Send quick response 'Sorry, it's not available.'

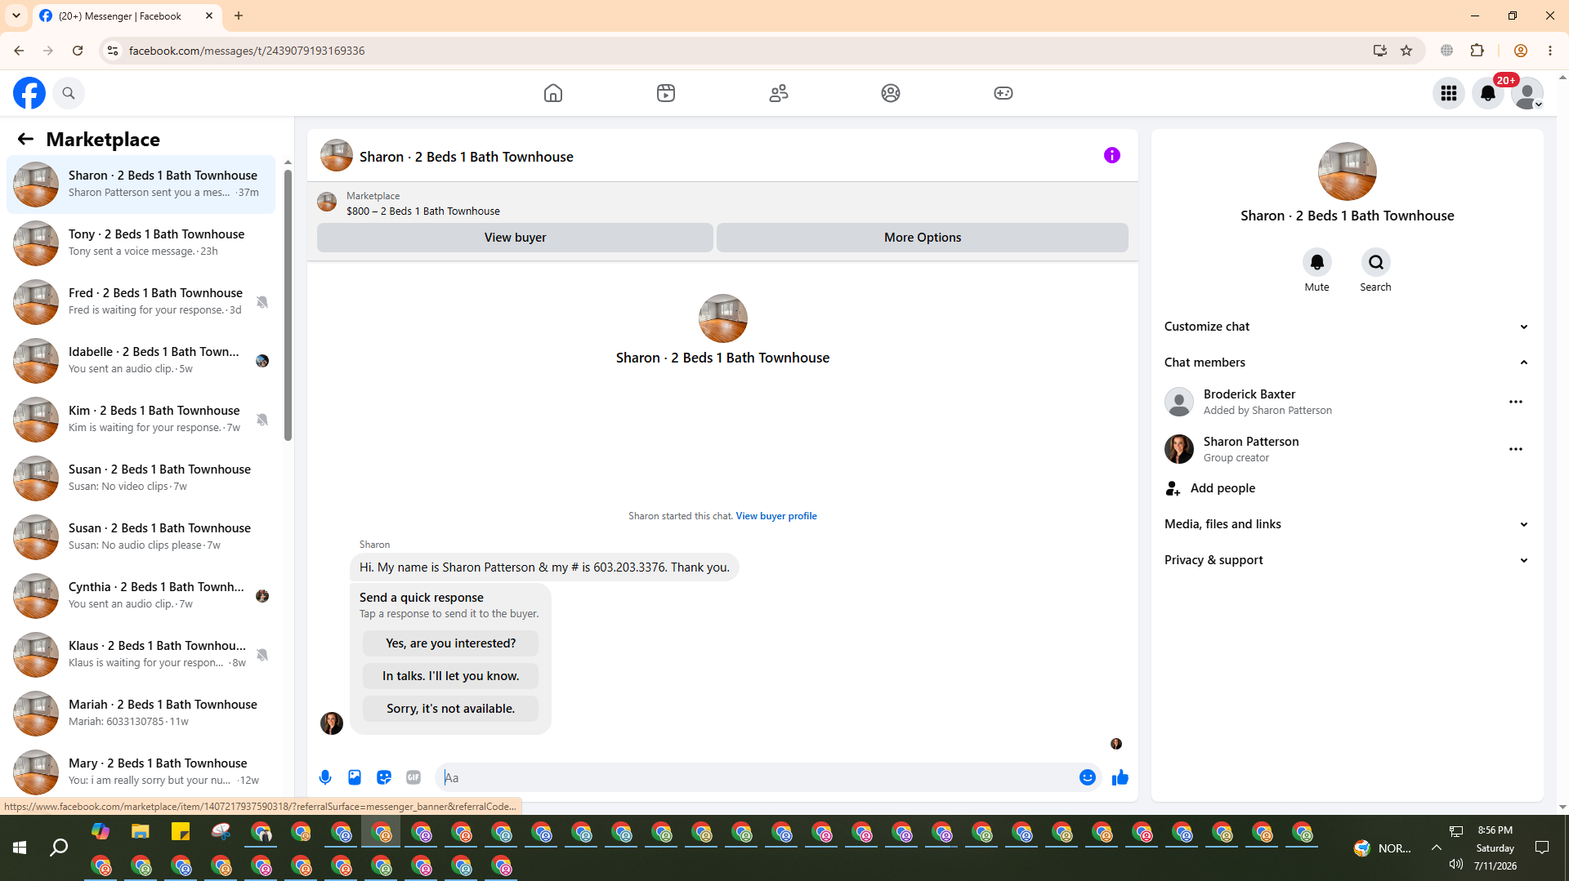(451, 709)
